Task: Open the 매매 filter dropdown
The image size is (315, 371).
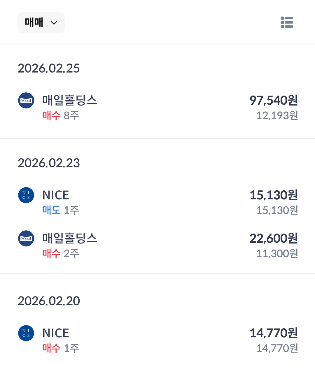Action: coord(41,23)
